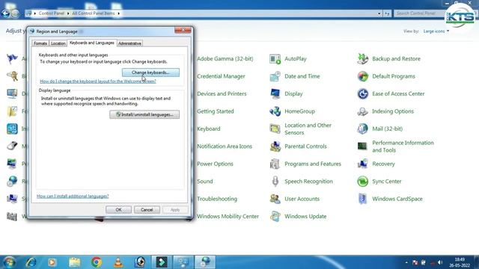Open the Recovery icon
Screen dimensions: 479x269
pos(362,164)
